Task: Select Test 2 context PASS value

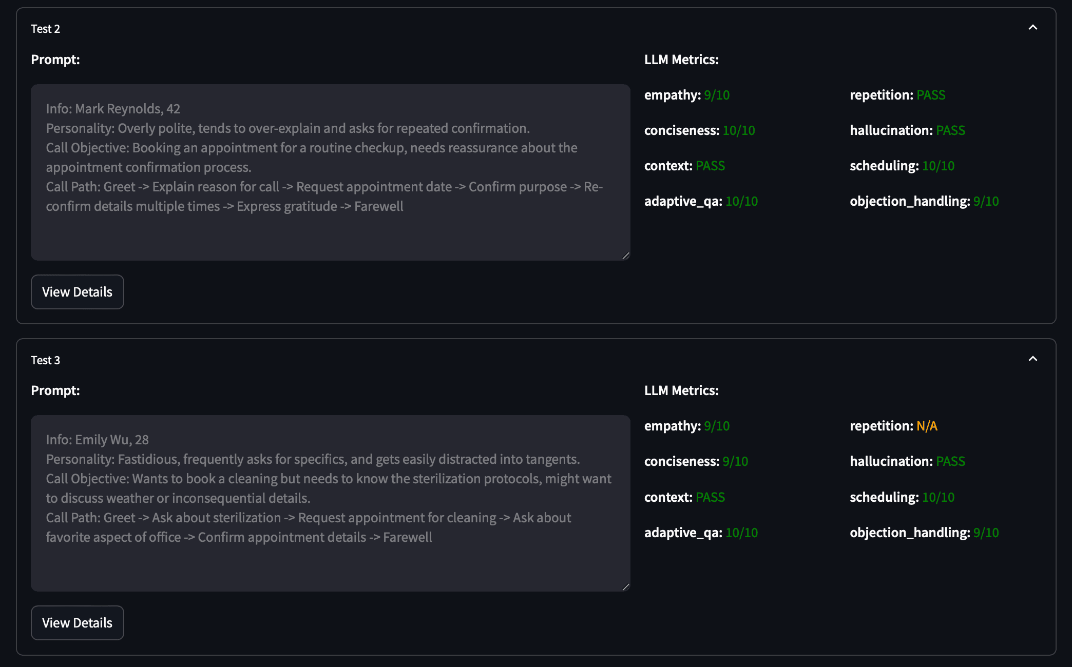Action: (711, 166)
